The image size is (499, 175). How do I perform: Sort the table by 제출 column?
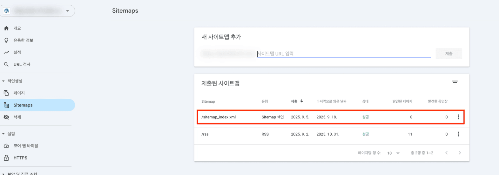click(x=297, y=101)
